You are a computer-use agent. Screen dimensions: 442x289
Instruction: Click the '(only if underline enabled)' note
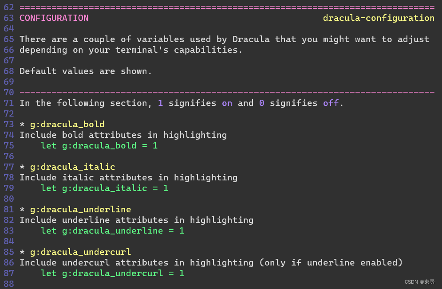[331, 263]
